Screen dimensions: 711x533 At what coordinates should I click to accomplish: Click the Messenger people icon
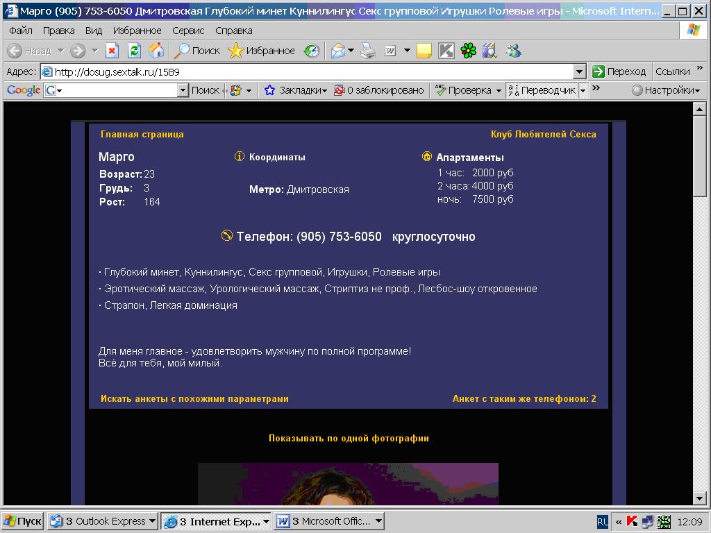pyautogui.click(x=513, y=51)
